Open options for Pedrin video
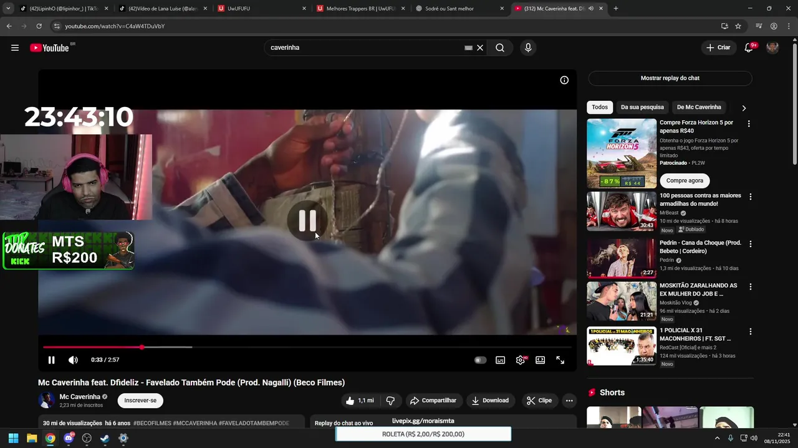Image resolution: width=798 pixels, height=448 pixels. (x=750, y=244)
